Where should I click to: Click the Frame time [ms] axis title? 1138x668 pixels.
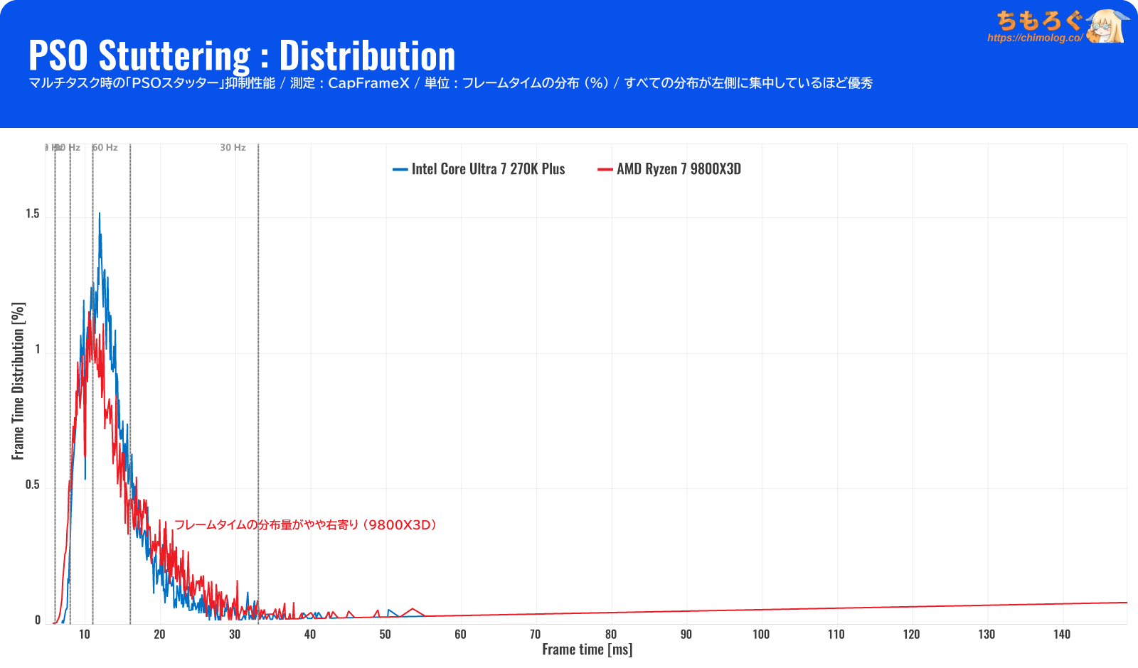[x=587, y=650]
